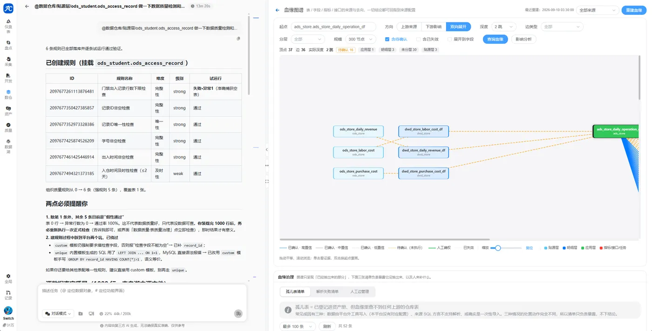652x331 pixels.
Task: Enable the 含已失效 checkbox
Action: pyautogui.click(x=418, y=39)
